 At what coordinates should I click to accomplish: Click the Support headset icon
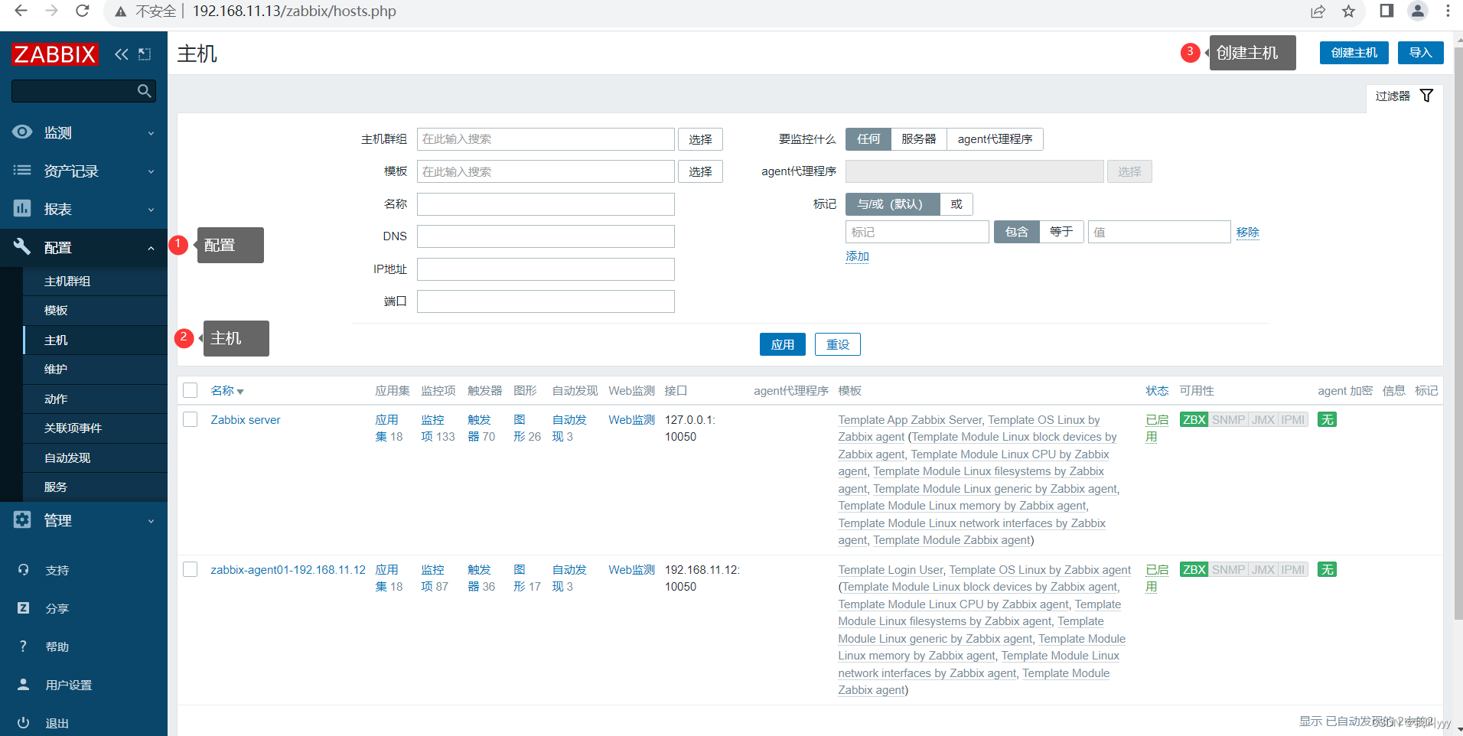(23, 569)
